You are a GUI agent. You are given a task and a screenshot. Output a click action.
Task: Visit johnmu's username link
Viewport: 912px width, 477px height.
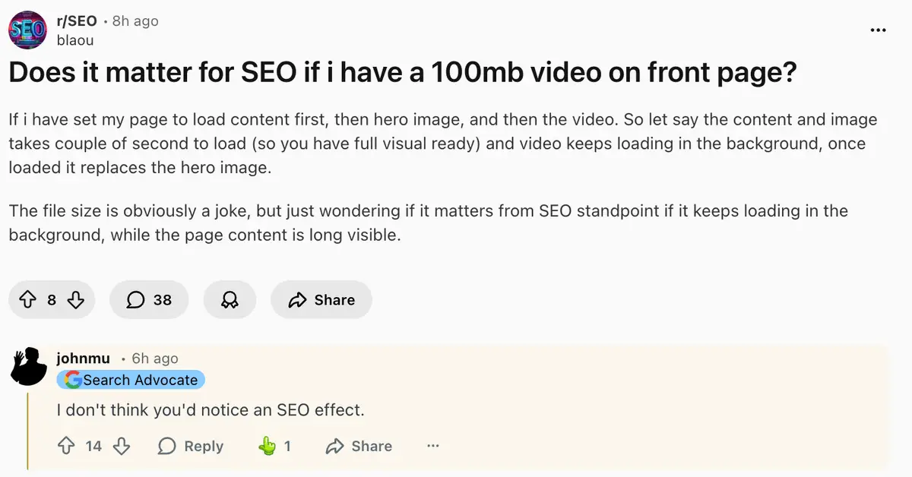83,359
